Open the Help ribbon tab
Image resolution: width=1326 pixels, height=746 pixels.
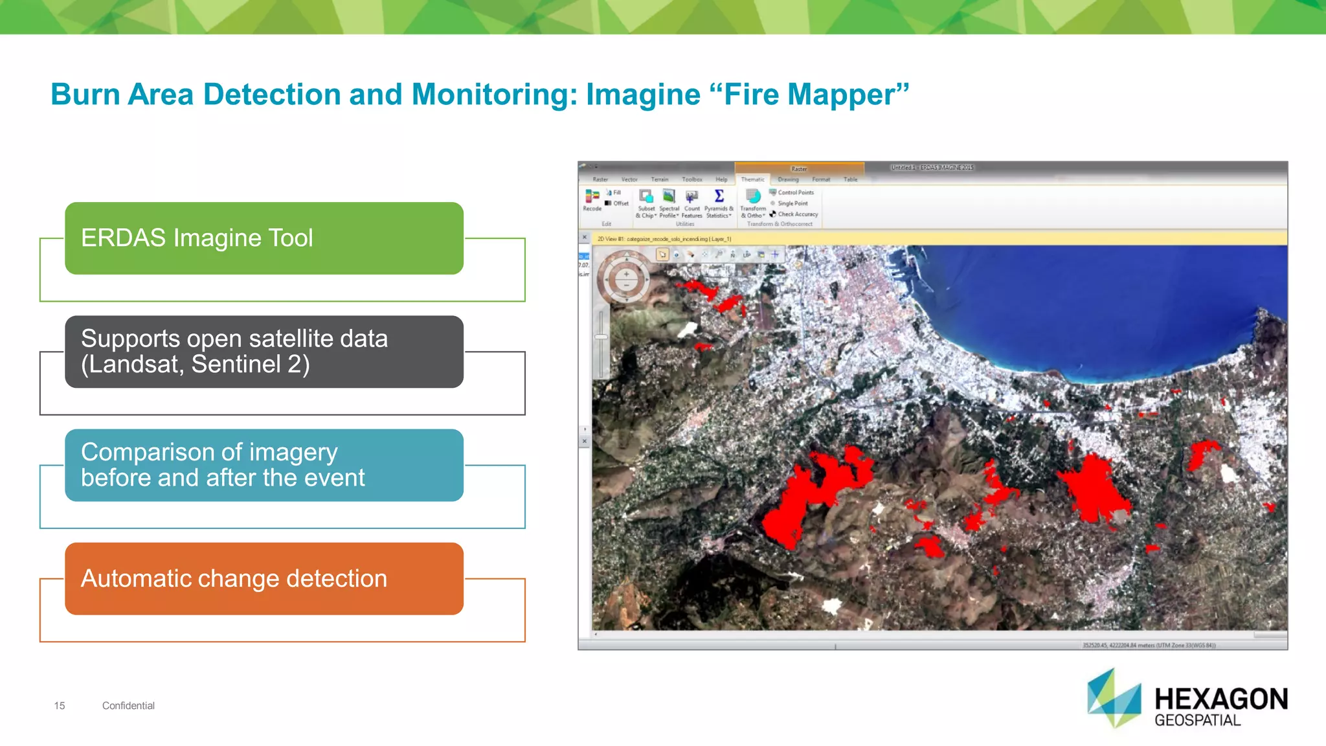coord(721,179)
